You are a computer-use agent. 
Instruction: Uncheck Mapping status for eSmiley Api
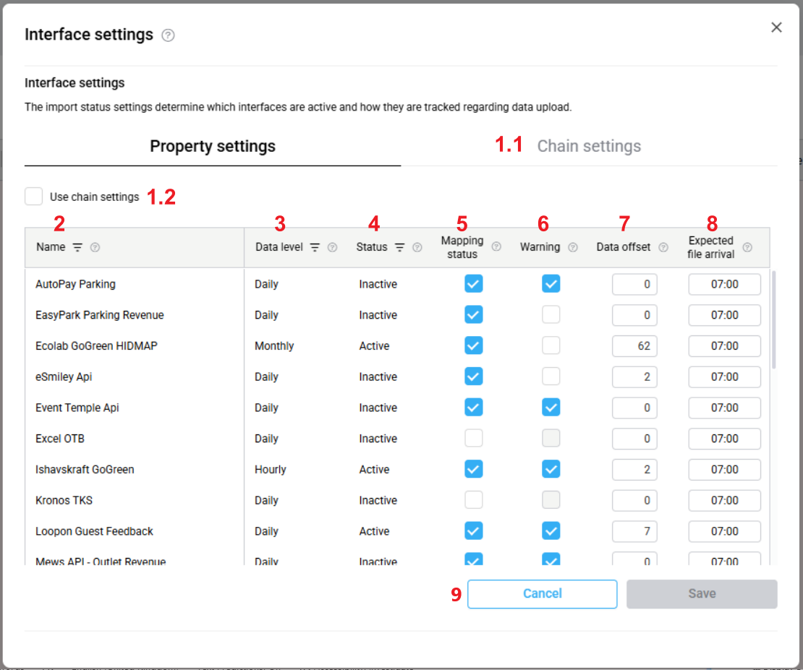(474, 377)
